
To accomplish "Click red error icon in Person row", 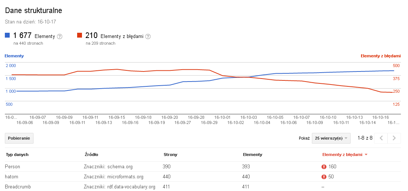I will pyautogui.click(x=324, y=167).
